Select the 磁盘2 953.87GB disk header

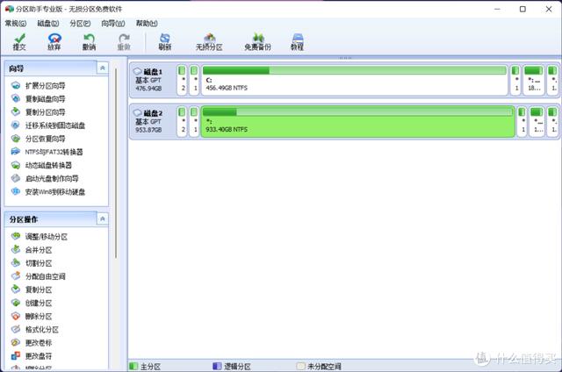(152, 121)
